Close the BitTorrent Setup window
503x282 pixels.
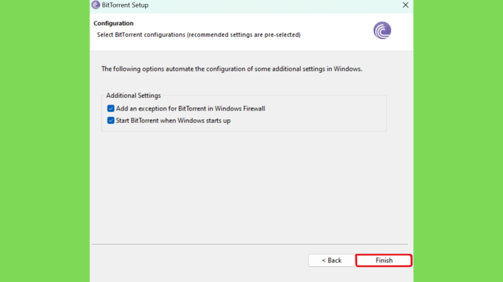(x=405, y=5)
